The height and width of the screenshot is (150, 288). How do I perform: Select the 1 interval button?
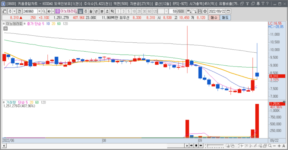(x=118, y=12)
